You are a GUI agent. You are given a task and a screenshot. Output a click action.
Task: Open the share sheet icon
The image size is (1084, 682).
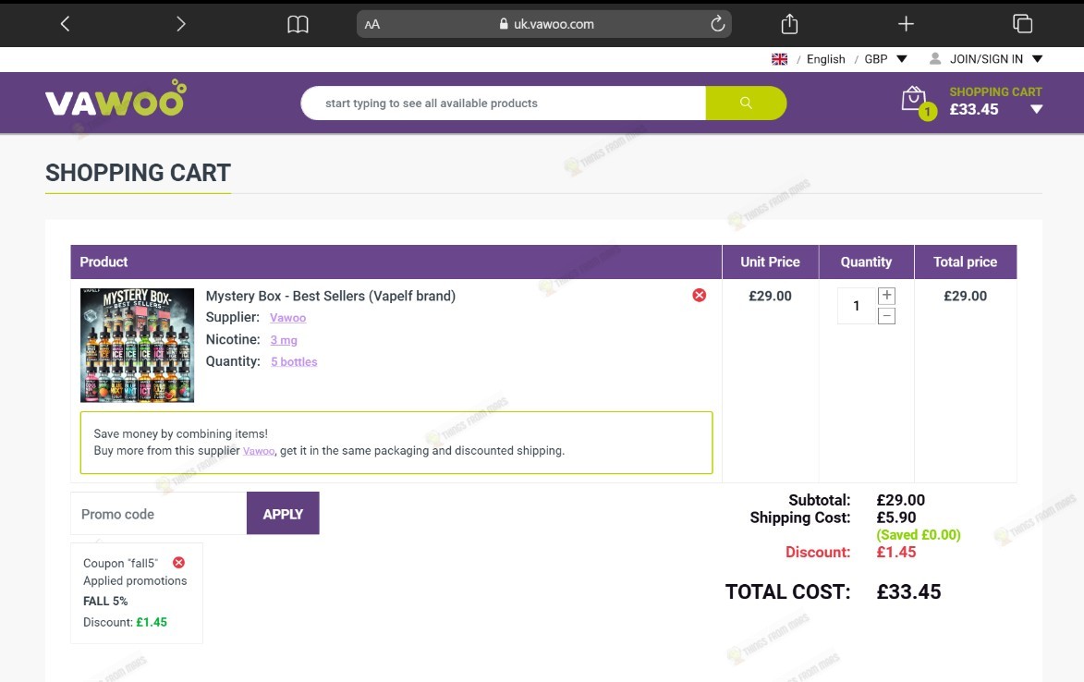pyautogui.click(x=789, y=24)
